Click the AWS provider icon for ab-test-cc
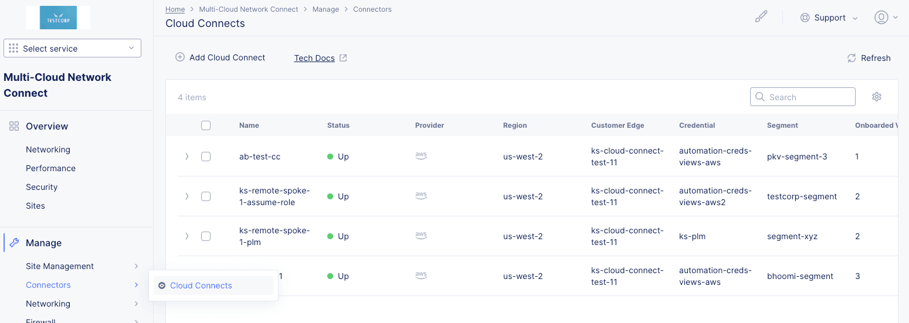This screenshot has height=323, width=909. pos(420,155)
